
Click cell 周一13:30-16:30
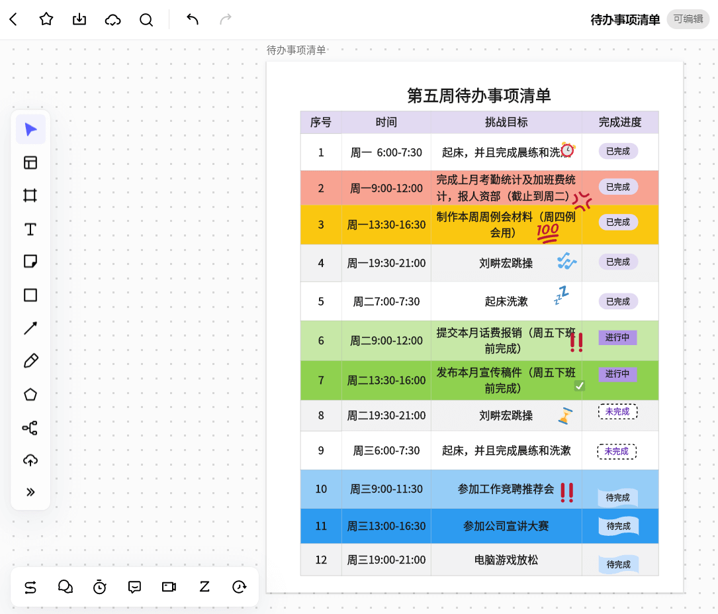click(386, 225)
